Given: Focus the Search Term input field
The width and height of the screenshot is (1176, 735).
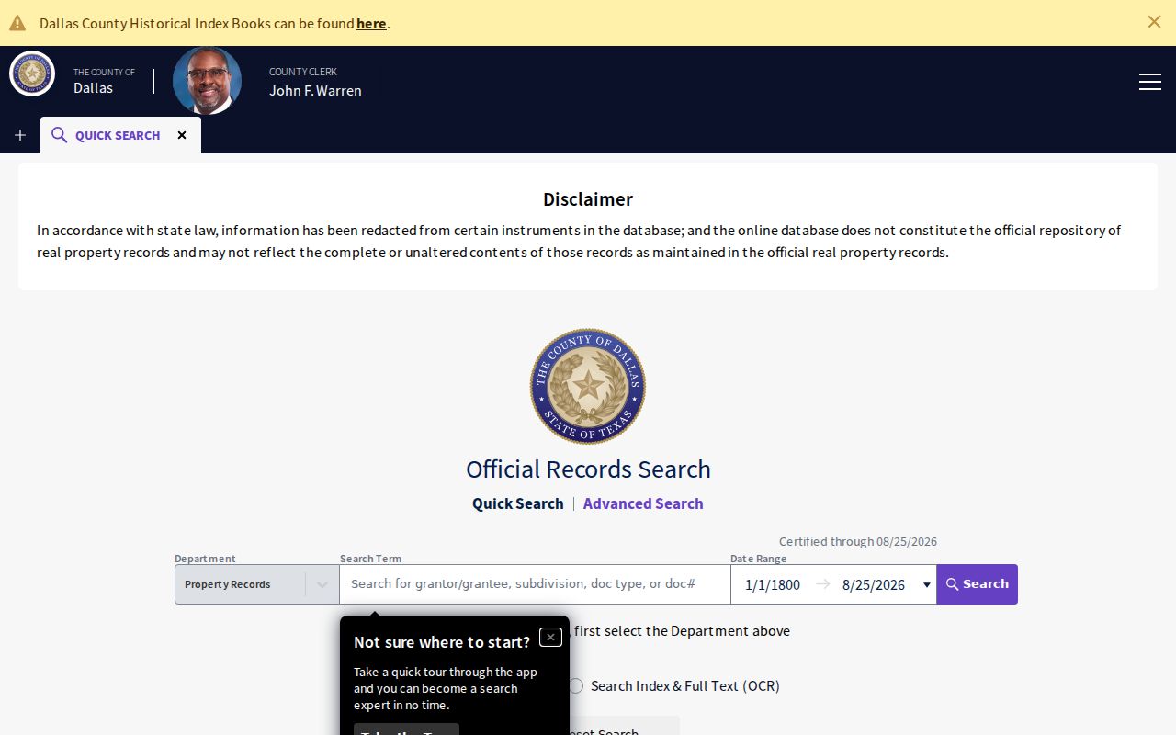Looking at the screenshot, I should (x=535, y=584).
